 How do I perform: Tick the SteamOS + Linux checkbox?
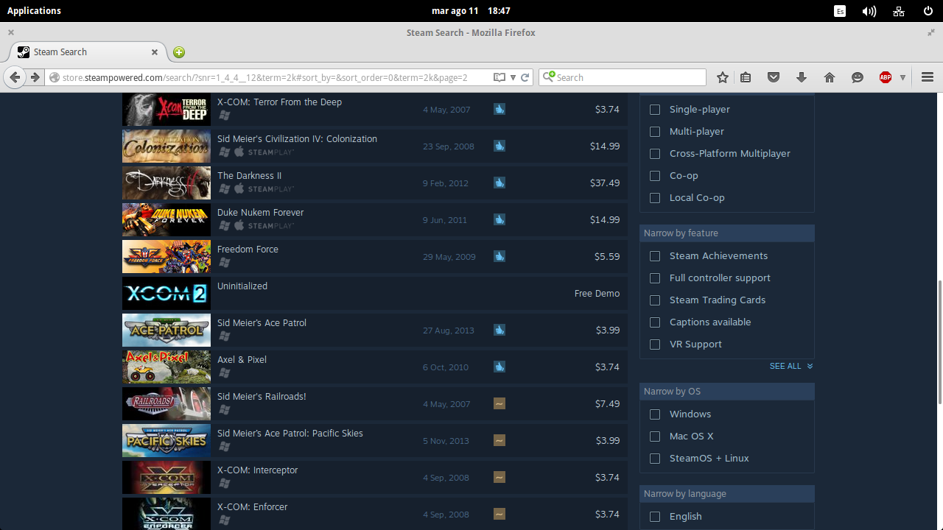655,459
